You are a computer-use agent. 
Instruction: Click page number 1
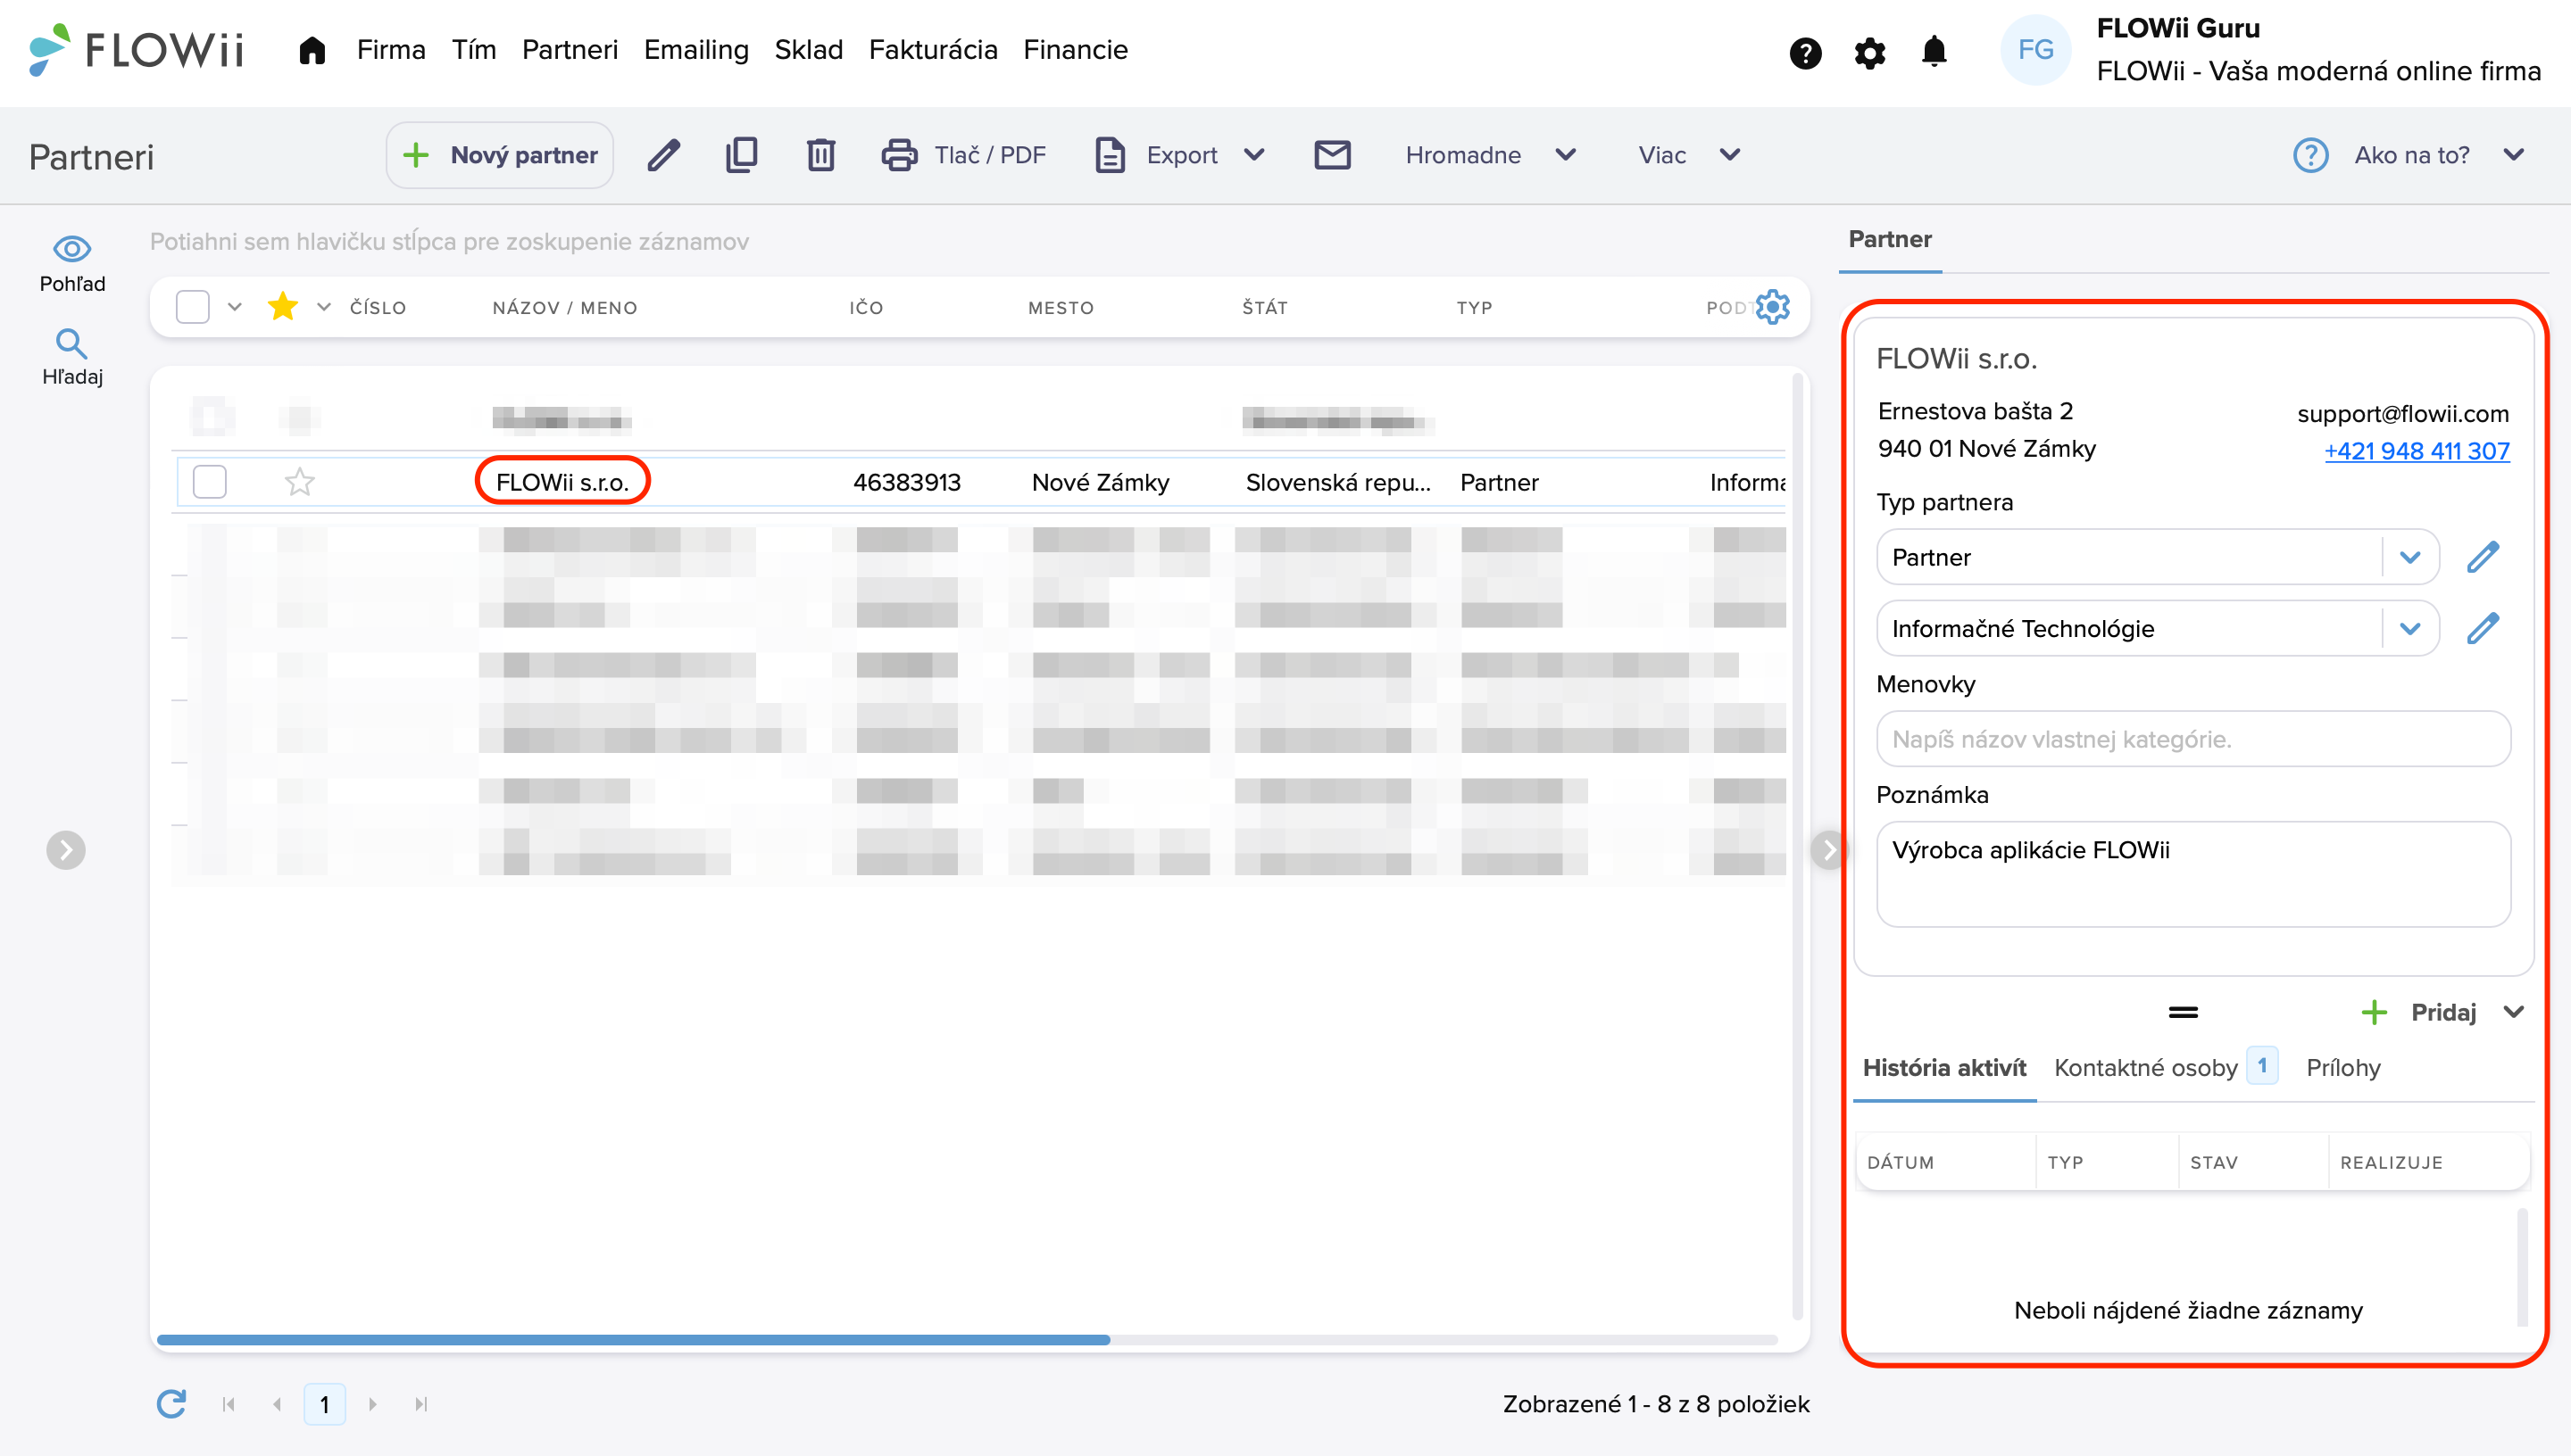(324, 1404)
